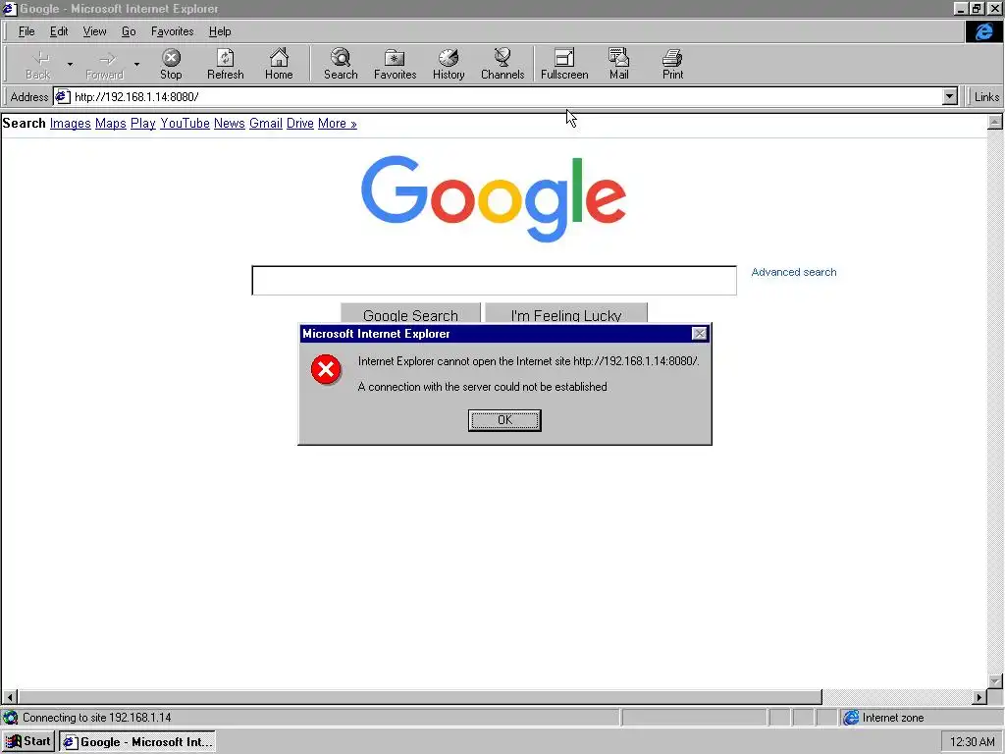Open the Back history dropdown arrow

point(70,64)
